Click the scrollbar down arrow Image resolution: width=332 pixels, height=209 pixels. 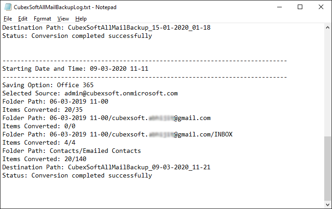328,205
